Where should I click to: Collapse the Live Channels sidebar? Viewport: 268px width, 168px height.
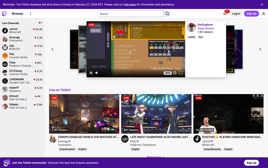coord(40,23)
